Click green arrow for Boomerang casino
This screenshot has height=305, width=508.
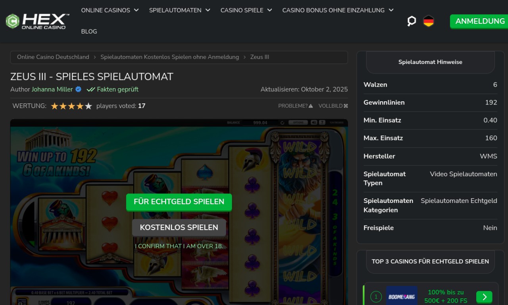(484, 297)
